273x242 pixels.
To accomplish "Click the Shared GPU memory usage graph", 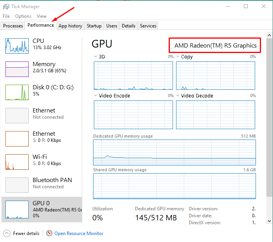I will pyautogui.click(x=175, y=186).
